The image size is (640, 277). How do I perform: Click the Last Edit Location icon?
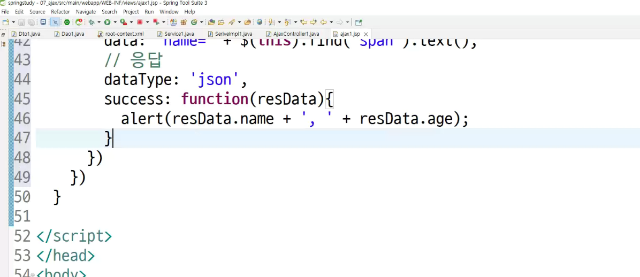(x=303, y=22)
